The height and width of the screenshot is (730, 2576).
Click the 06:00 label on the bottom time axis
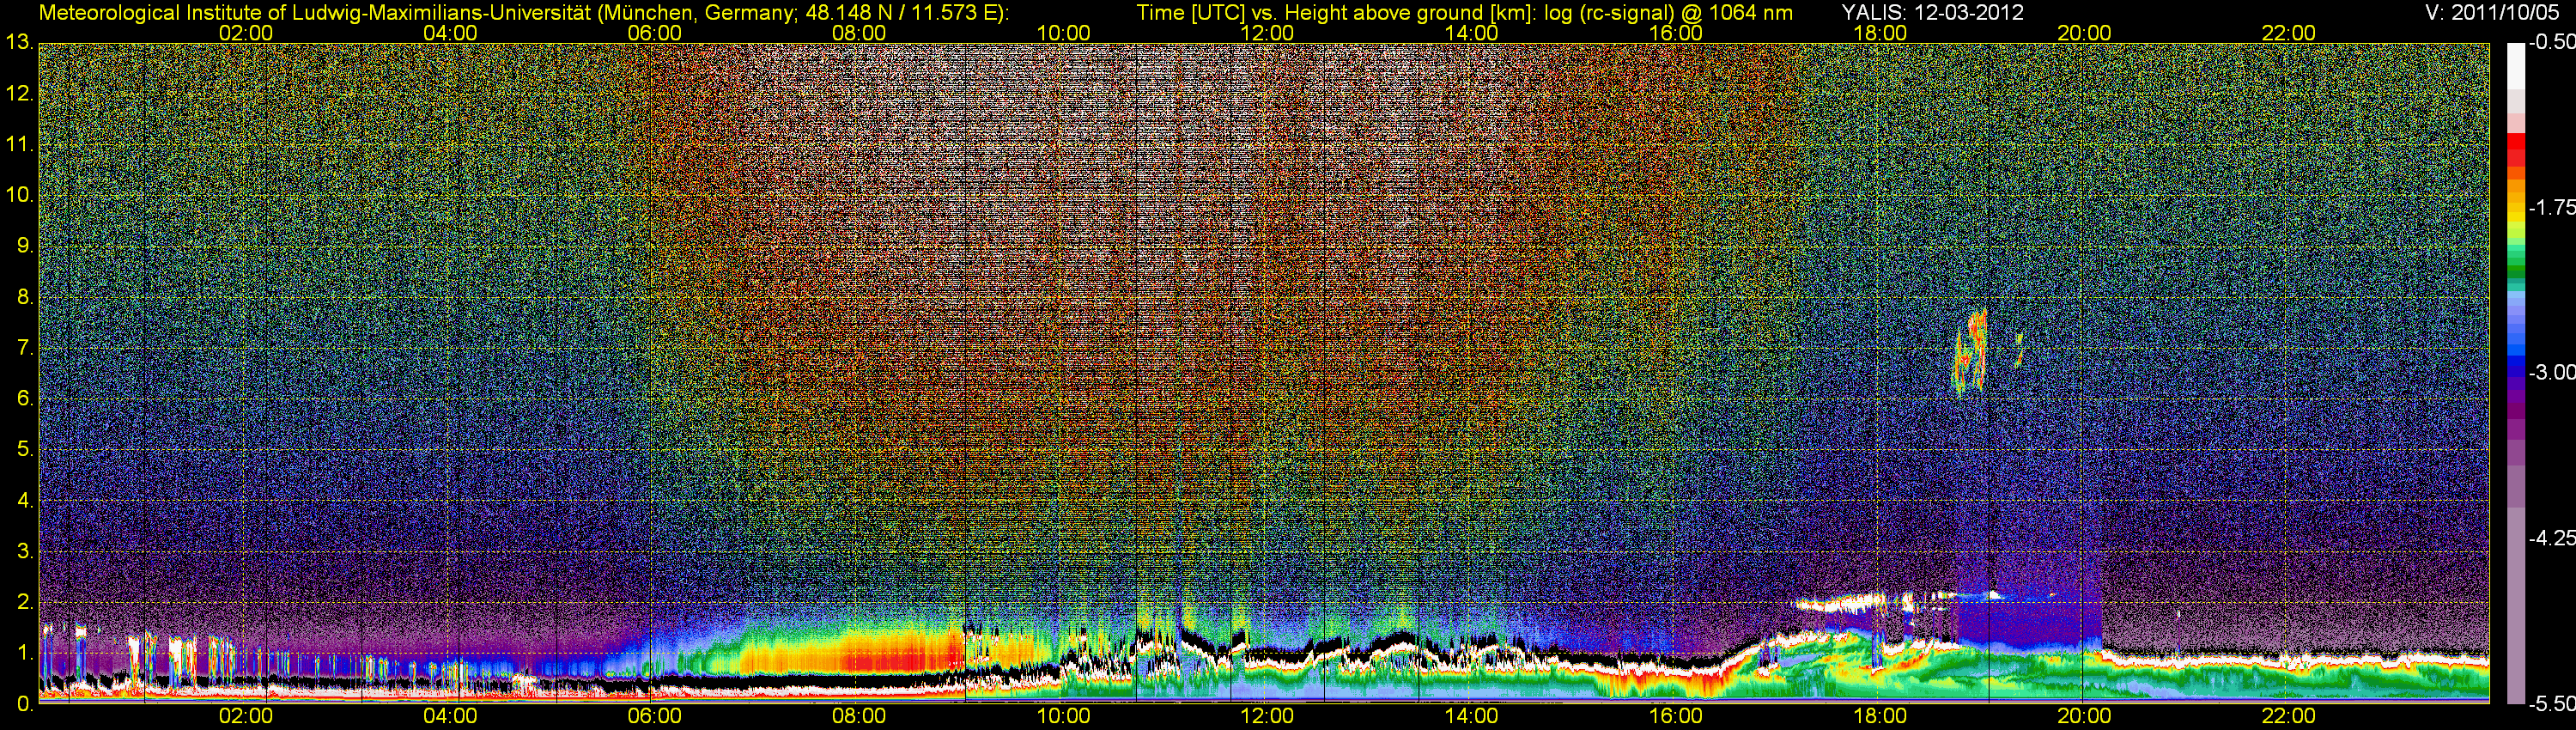(654, 717)
